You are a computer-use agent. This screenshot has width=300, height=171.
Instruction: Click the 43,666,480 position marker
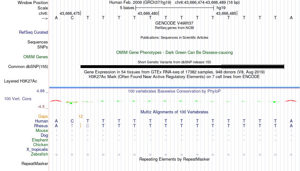point(148,13)
